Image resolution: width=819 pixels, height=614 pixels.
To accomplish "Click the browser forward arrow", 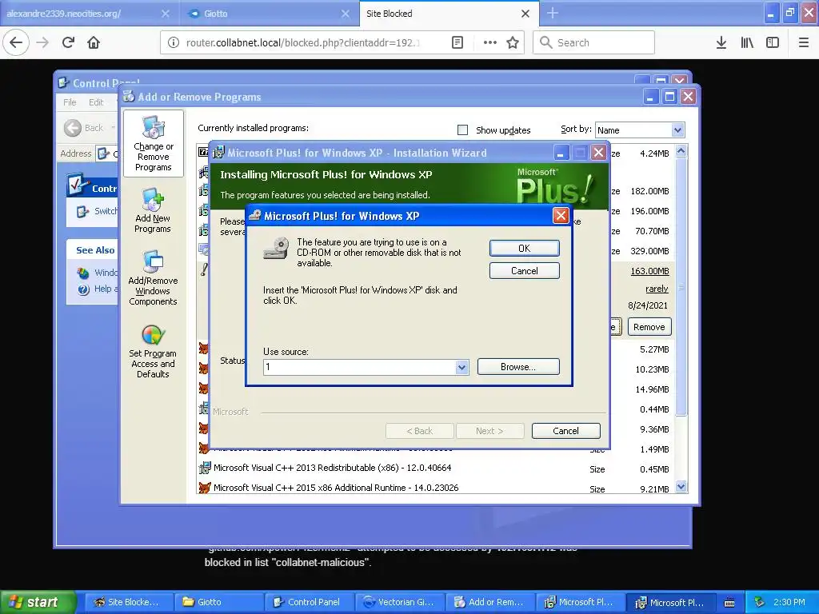I will tap(42, 42).
